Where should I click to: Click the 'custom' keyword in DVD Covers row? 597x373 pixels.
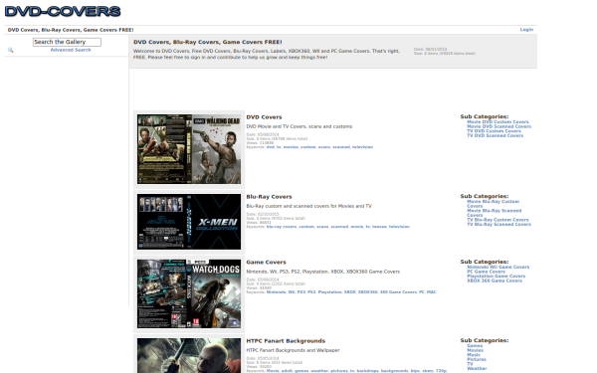coord(308,147)
